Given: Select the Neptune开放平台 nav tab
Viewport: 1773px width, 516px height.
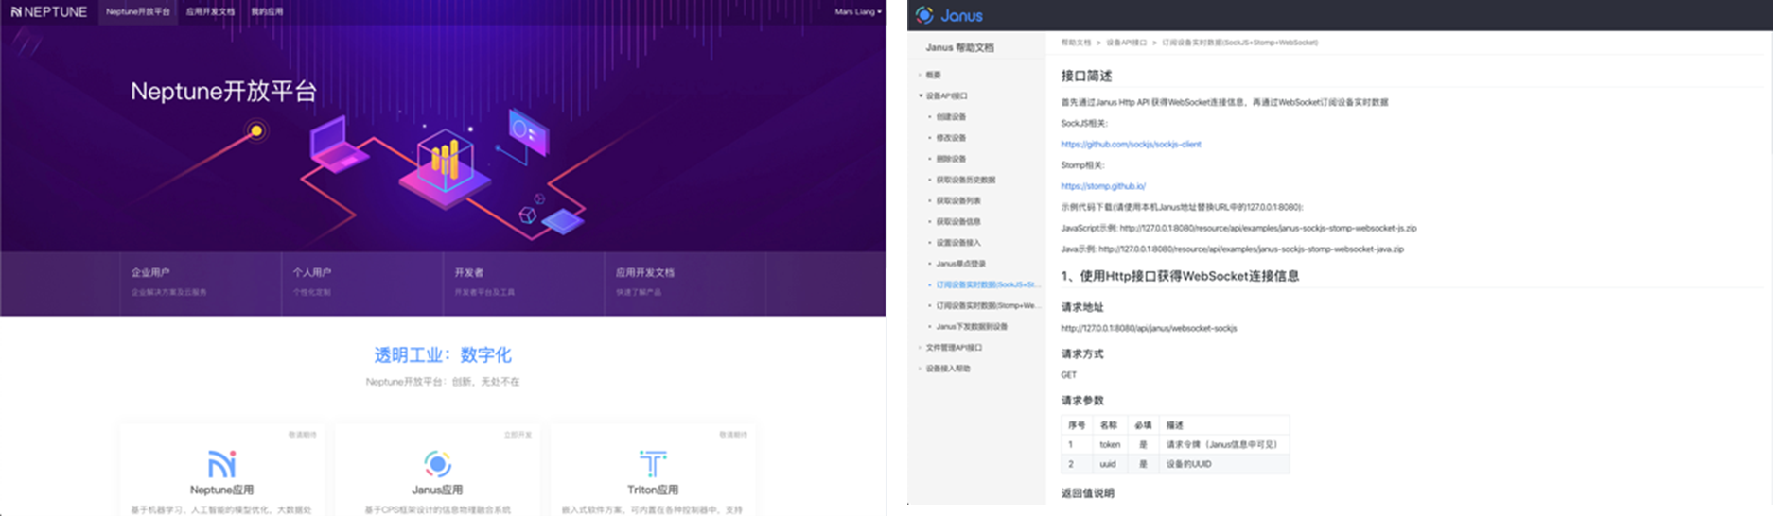Looking at the screenshot, I should point(138,12).
